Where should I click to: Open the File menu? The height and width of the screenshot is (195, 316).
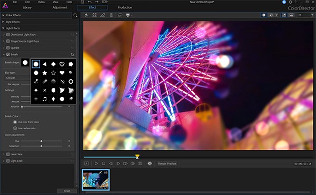coord(15,2)
